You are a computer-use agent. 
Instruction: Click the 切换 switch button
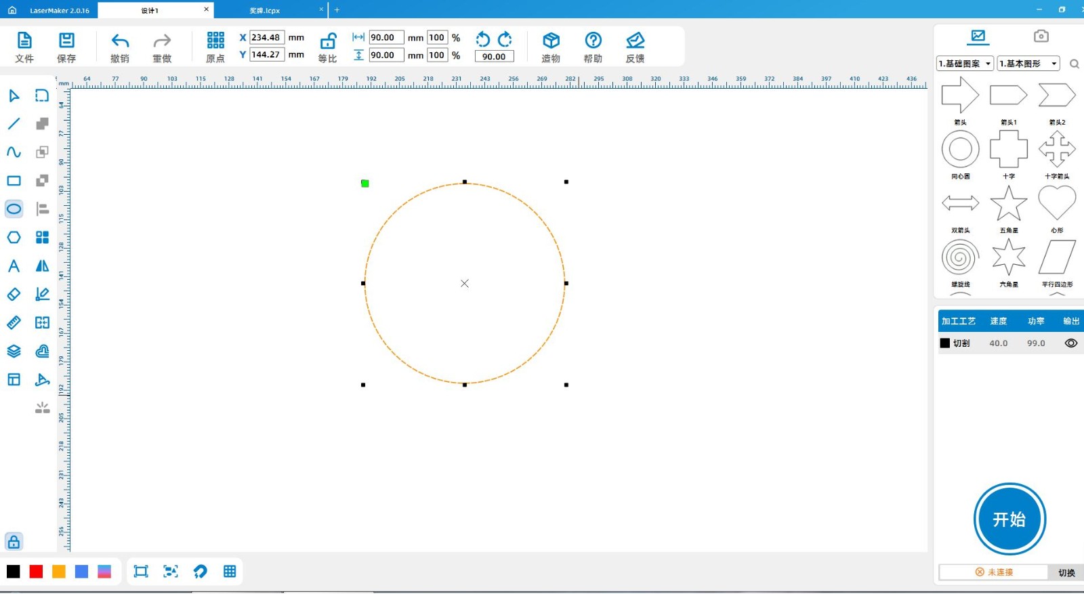pos(1066,572)
